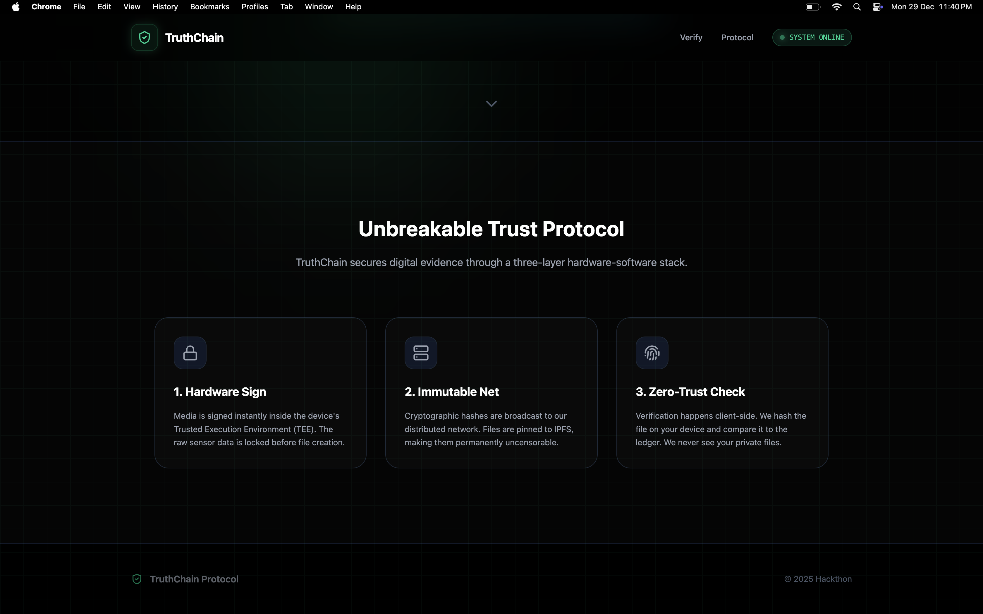983x614 pixels.
Task: Open the Profiles menu
Action: point(255,7)
